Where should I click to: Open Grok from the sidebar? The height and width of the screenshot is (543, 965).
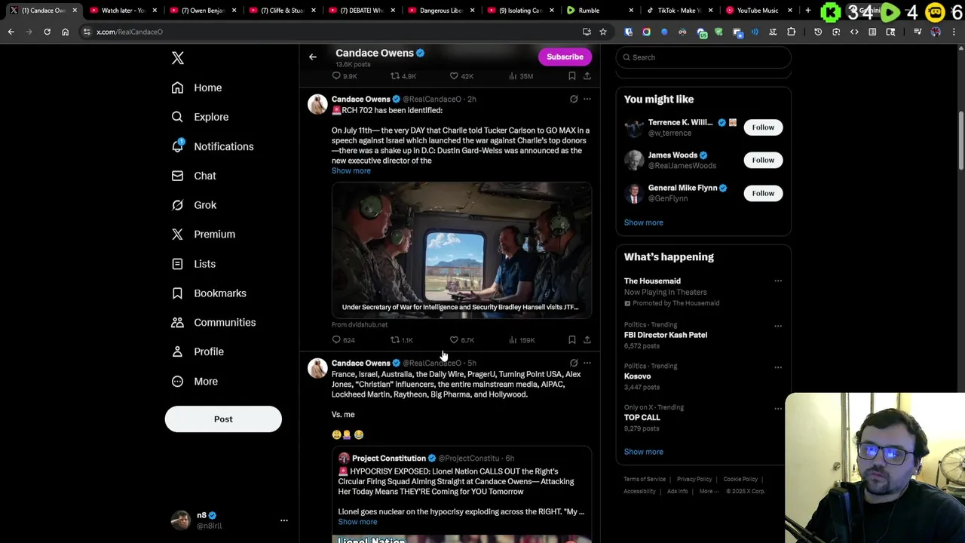pos(194,205)
